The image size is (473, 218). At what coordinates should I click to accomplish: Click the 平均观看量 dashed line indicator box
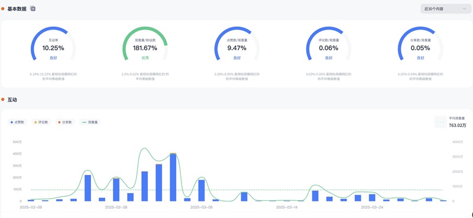440,122
